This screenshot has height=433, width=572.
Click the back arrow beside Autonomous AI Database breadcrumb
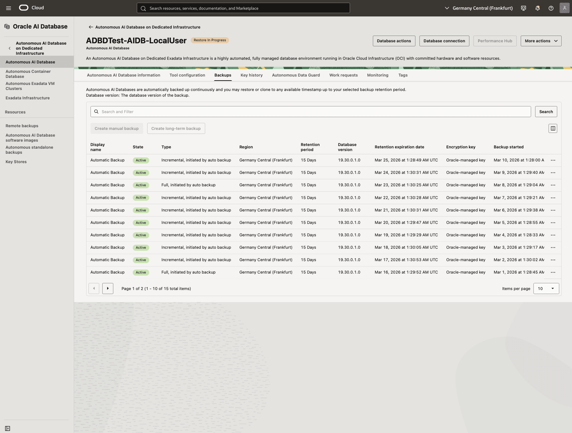[91, 27]
